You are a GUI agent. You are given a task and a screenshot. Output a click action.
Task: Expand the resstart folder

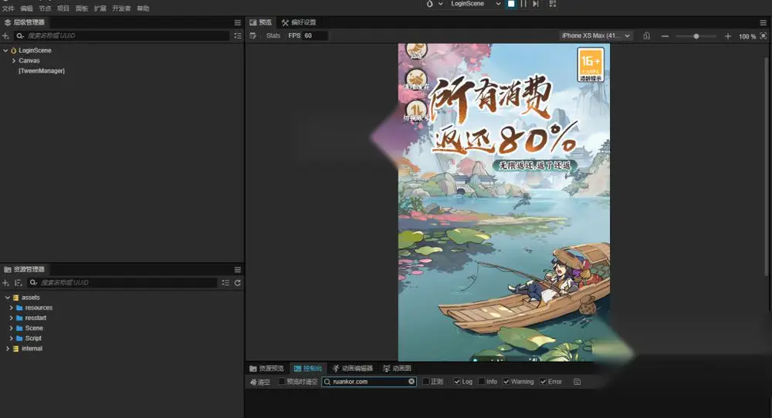pos(12,318)
